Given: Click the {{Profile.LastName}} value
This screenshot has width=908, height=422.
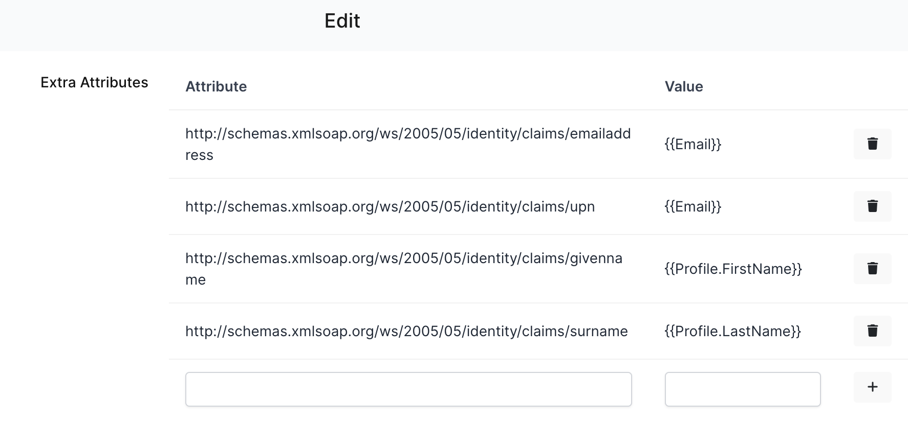Looking at the screenshot, I should click(732, 331).
